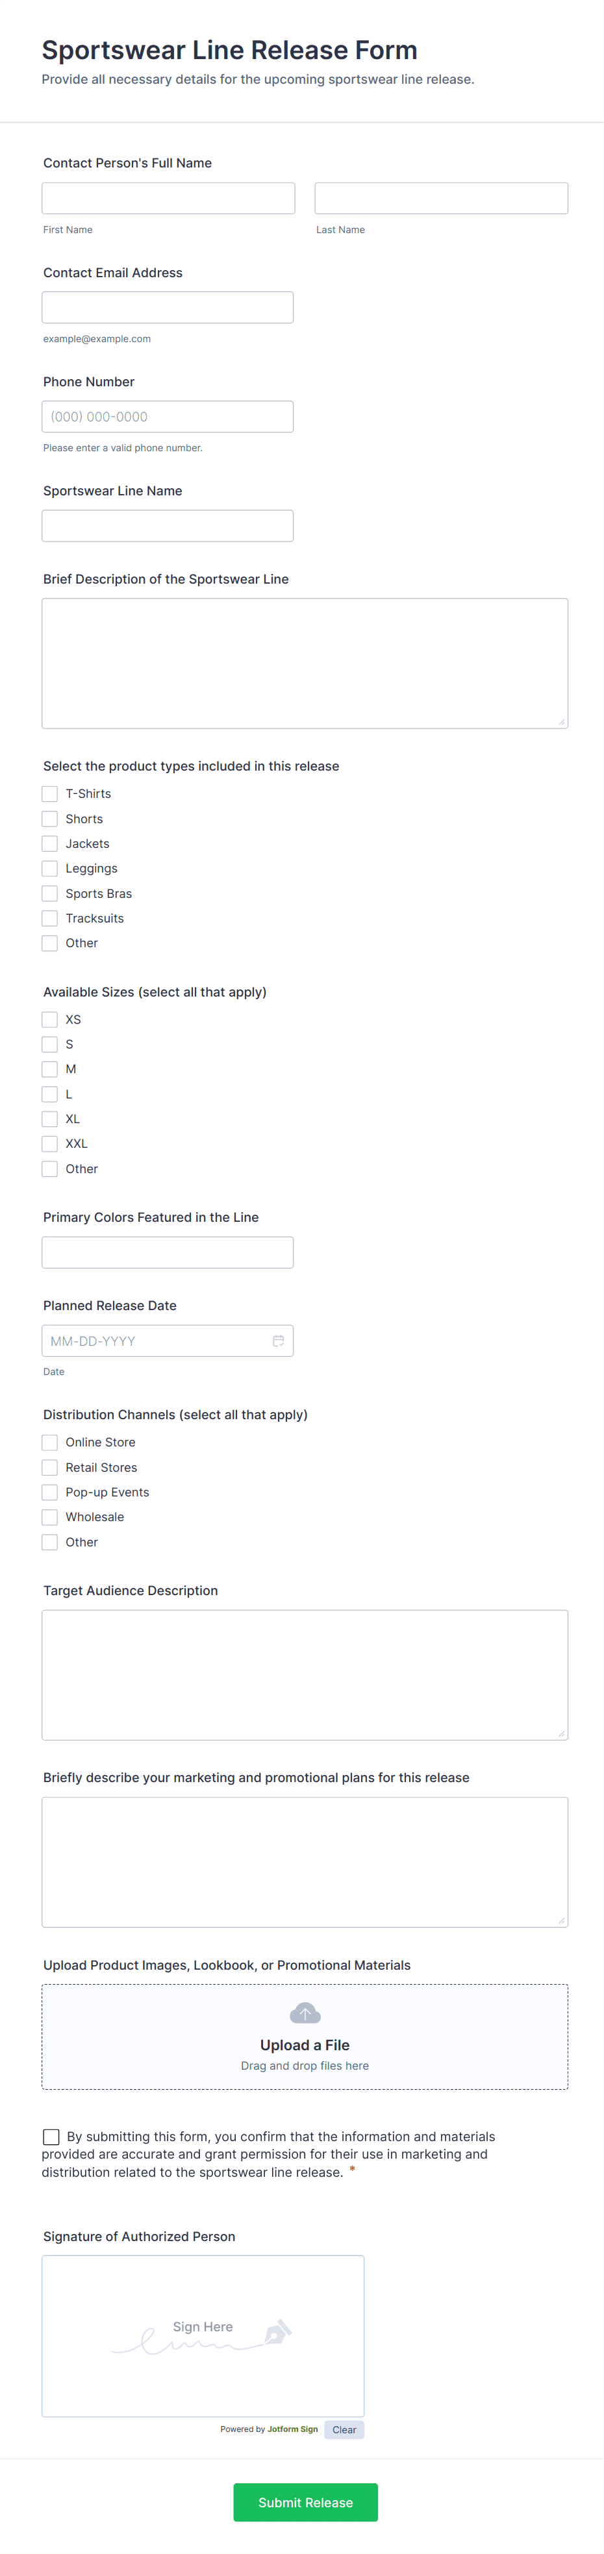Click the Primary Colors text field
Viewport: 604px width, 2554px height.
(x=168, y=1252)
